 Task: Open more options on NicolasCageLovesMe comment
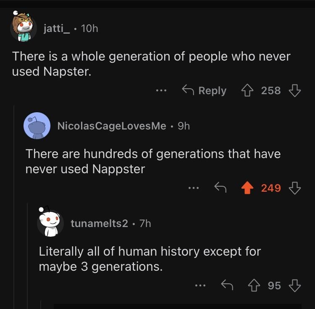194,188
